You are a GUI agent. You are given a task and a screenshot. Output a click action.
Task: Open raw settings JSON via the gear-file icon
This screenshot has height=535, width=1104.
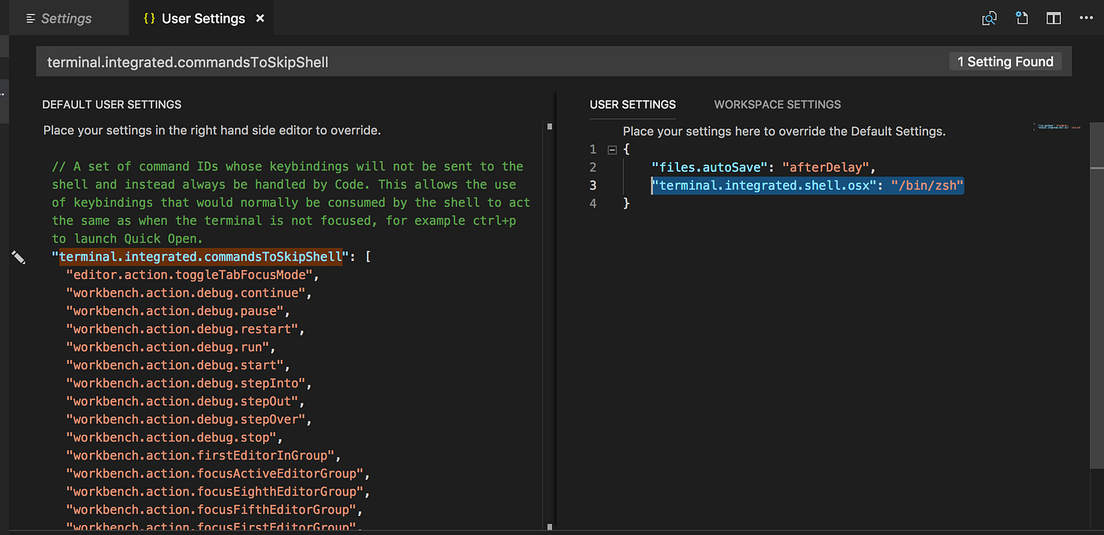tap(1021, 17)
